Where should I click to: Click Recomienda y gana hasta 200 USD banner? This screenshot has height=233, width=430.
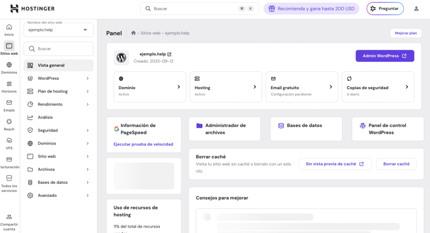click(311, 8)
